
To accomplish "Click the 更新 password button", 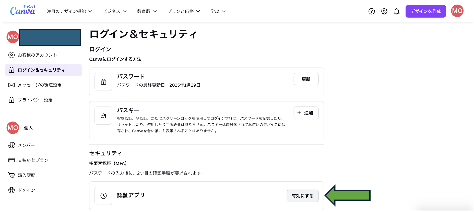I will click(306, 79).
